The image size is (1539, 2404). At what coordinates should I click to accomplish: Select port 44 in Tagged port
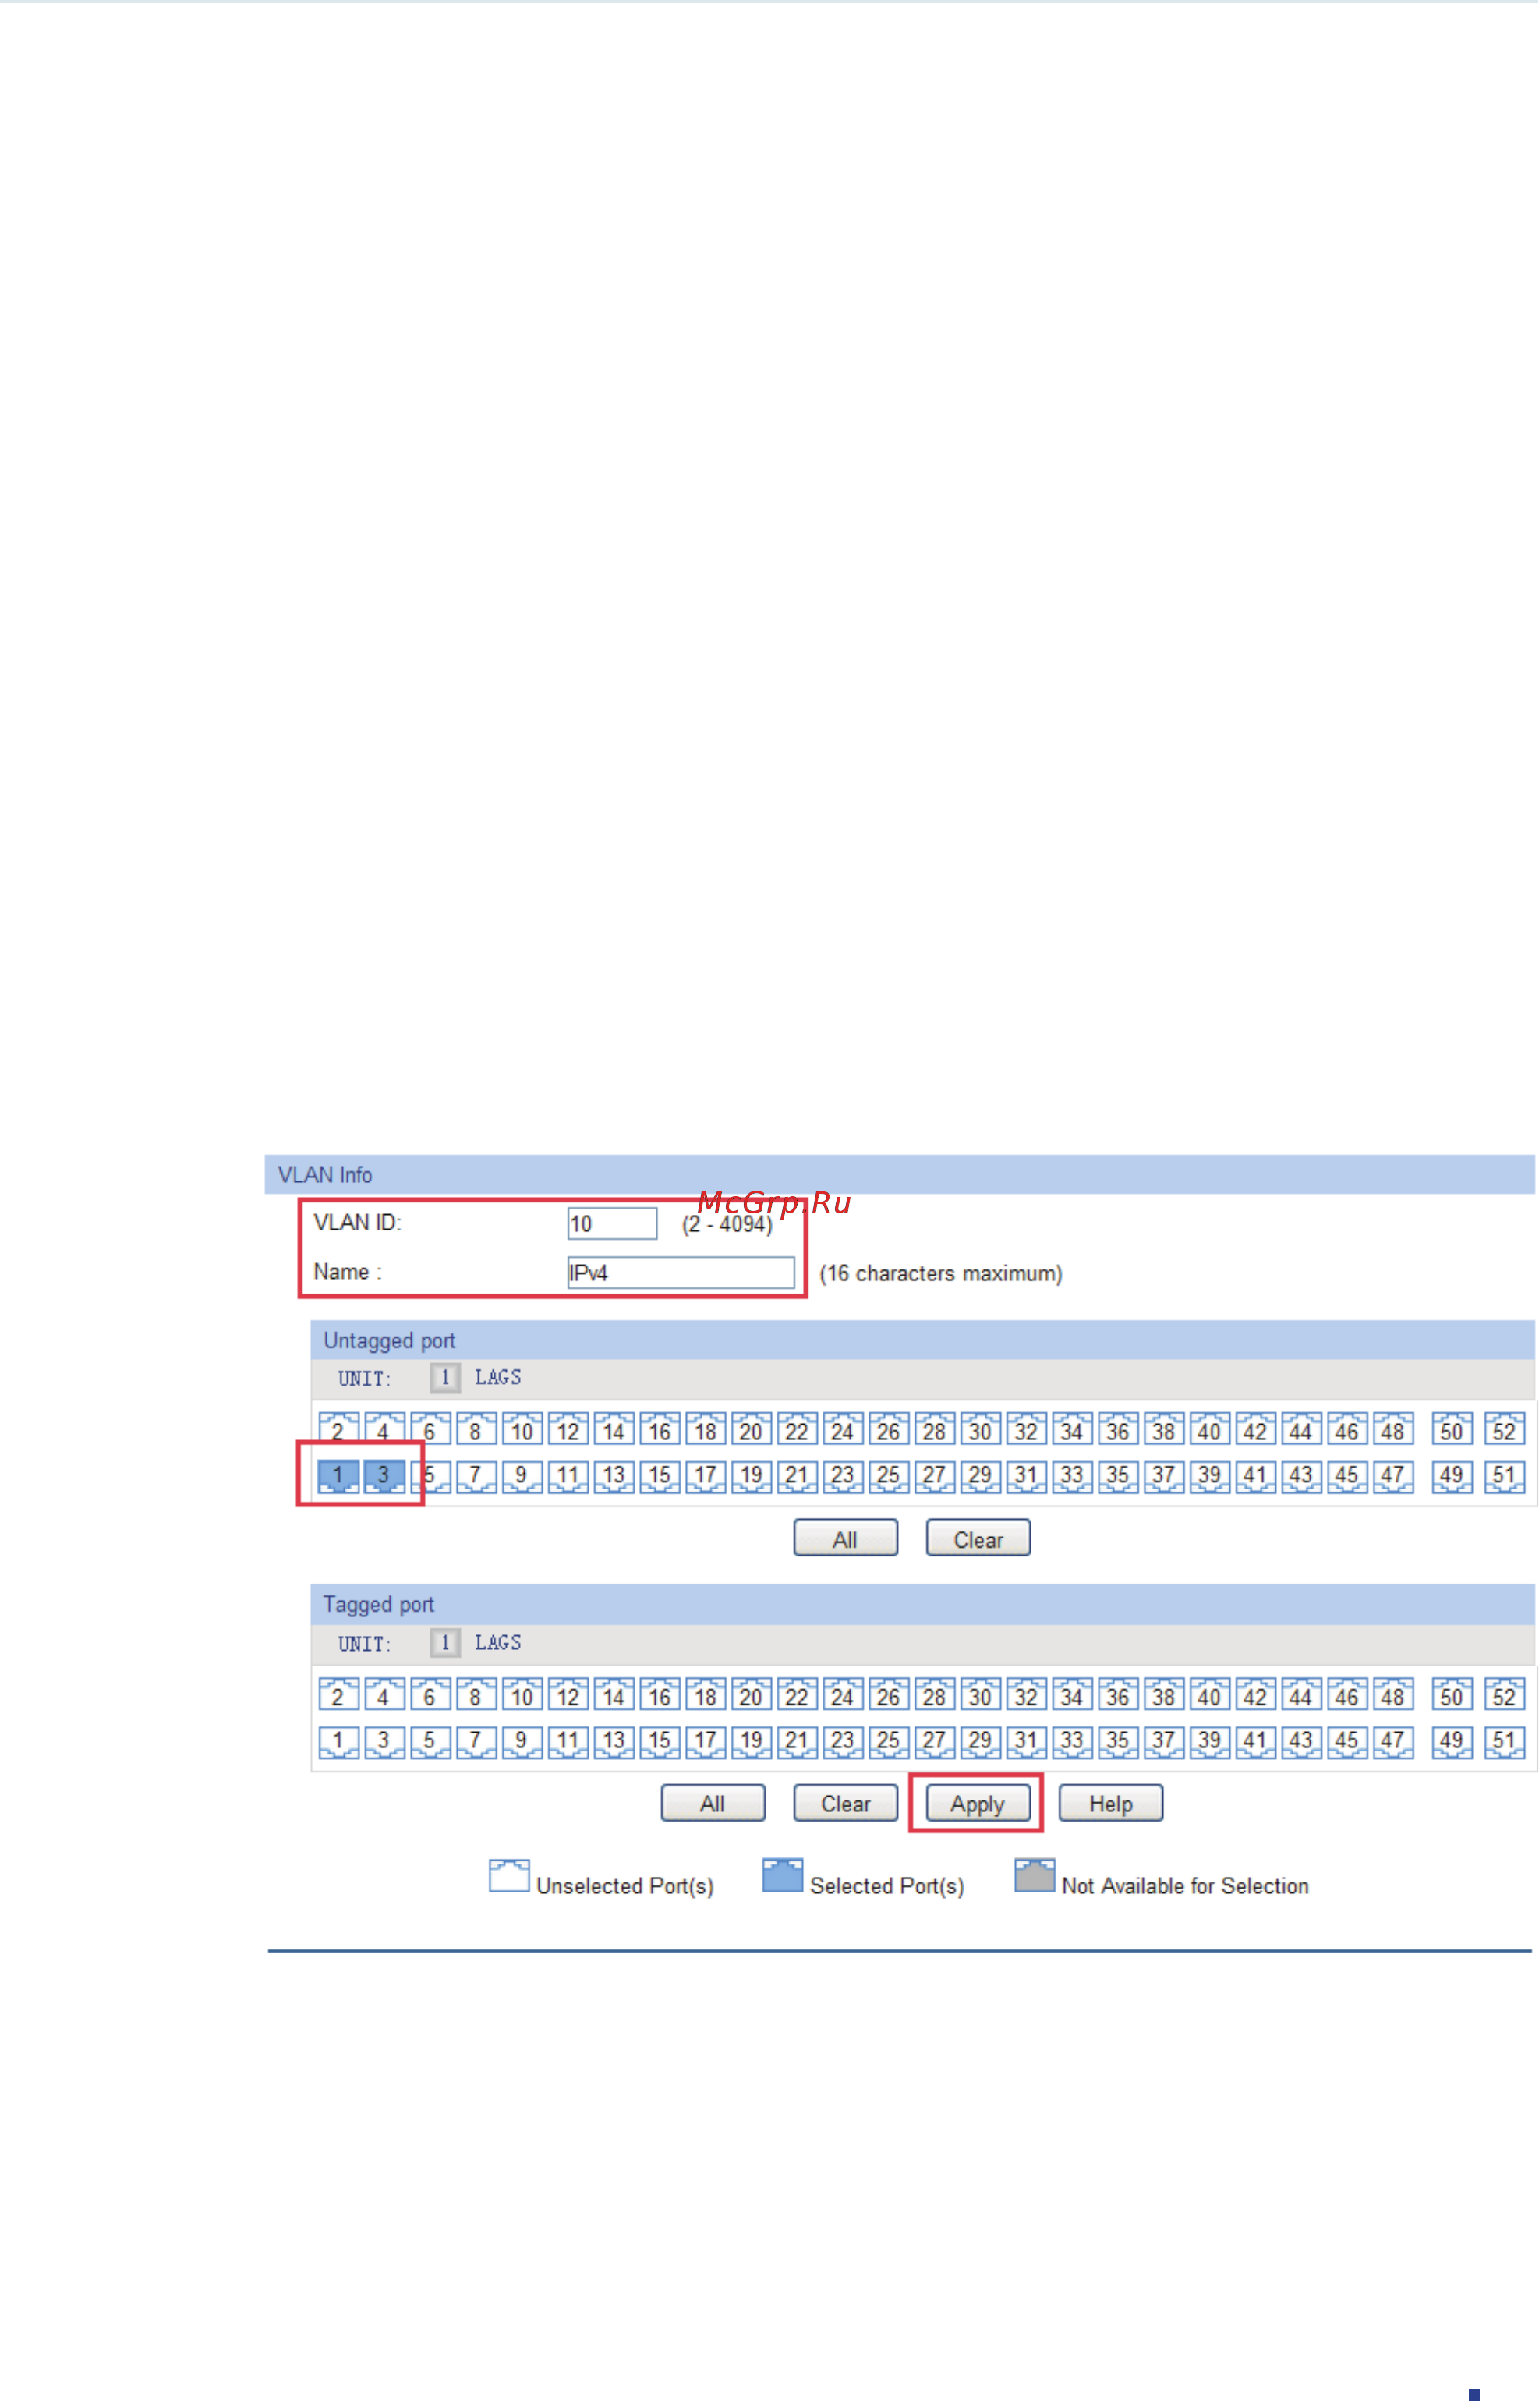click(1302, 1695)
